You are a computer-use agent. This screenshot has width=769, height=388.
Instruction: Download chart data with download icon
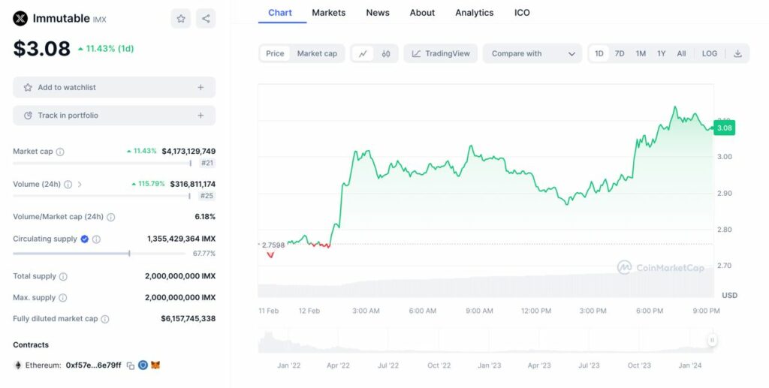tap(737, 53)
